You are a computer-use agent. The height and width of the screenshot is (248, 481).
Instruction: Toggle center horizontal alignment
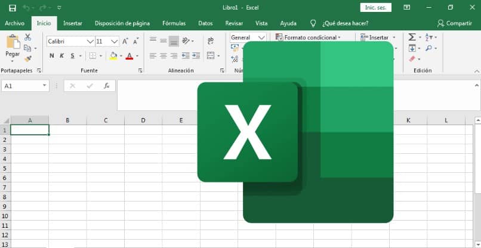[164, 56]
